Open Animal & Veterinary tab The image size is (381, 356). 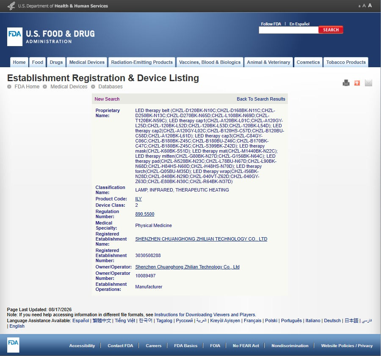[x=268, y=62]
